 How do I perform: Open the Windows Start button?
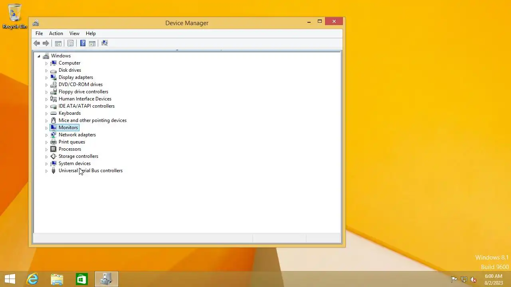pos(10,279)
